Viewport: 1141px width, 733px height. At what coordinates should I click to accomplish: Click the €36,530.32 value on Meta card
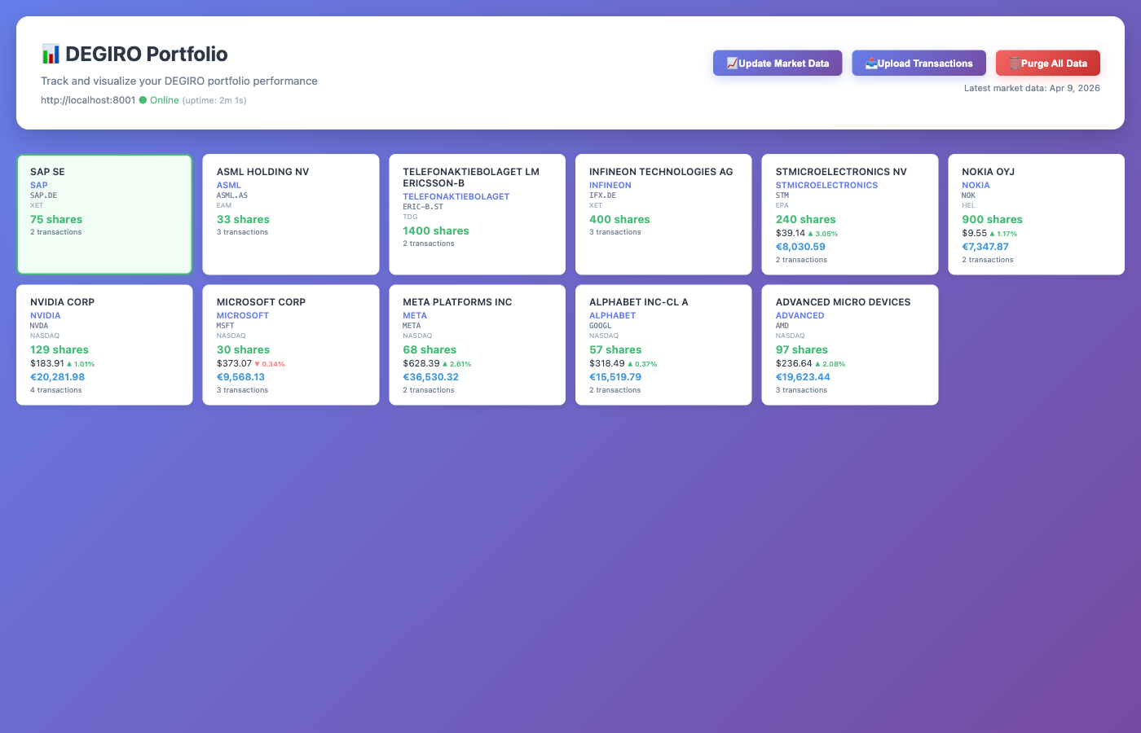[431, 377]
